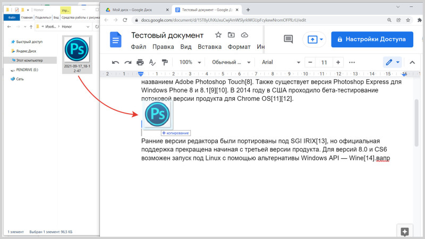Screen dimensions: 425x239
Task: Refresh the Explorer folder view
Action: tap(97, 27)
